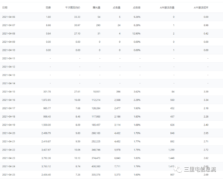This screenshot has height=179, width=223.
Task: Click the 曝光量 column header
Action: tap(96, 8)
